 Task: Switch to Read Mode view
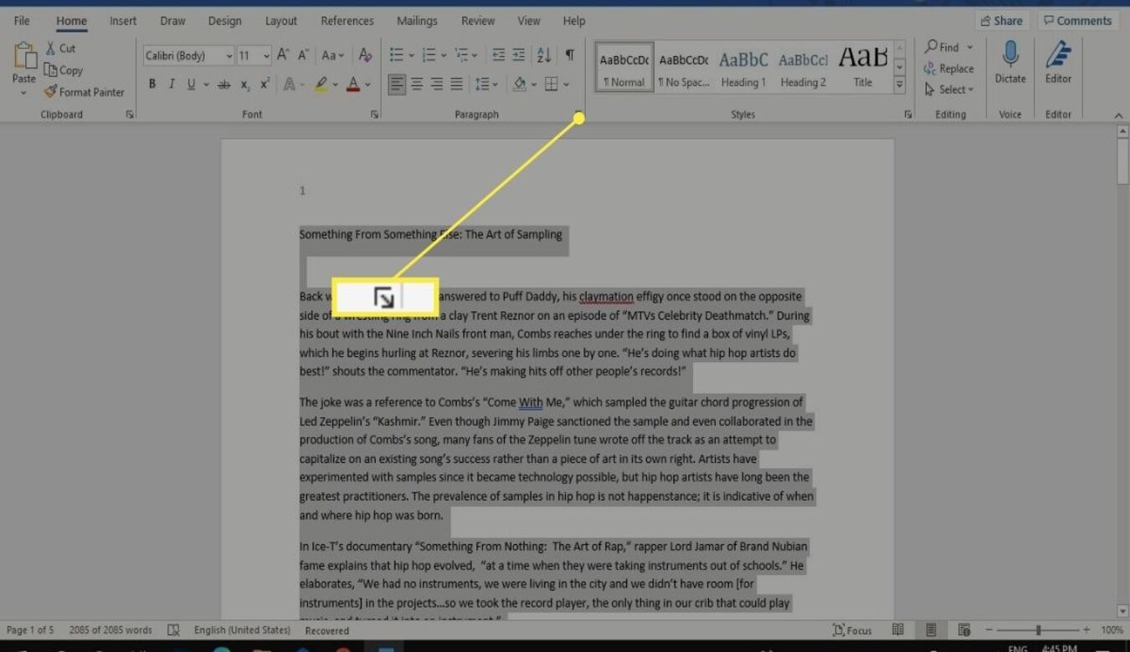point(897,629)
